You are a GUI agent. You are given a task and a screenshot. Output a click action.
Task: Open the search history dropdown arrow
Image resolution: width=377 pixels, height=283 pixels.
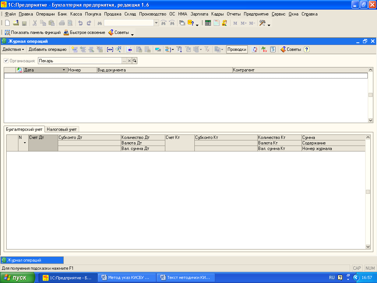(x=156, y=23)
